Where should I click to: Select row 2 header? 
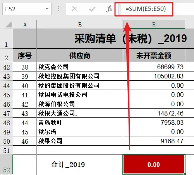click(7, 55)
